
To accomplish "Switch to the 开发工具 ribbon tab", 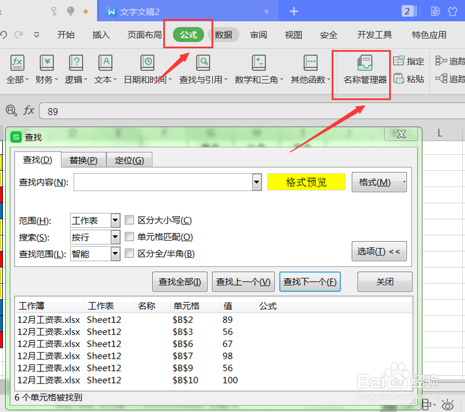I will pyautogui.click(x=374, y=35).
